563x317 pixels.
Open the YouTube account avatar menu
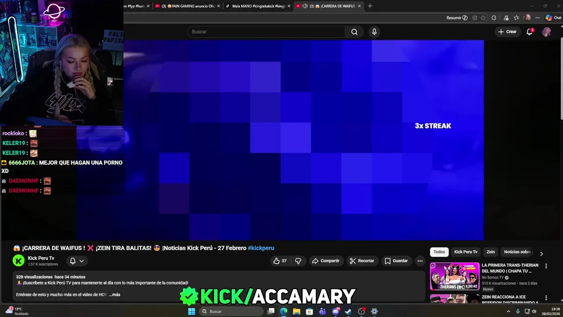point(546,32)
